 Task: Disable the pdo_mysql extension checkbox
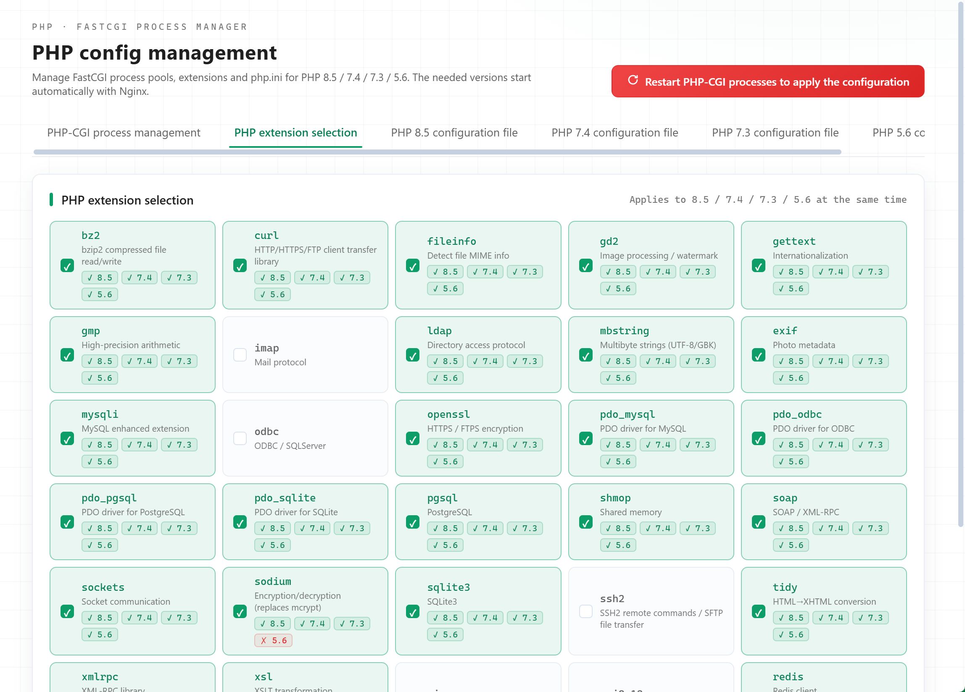pyautogui.click(x=586, y=439)
